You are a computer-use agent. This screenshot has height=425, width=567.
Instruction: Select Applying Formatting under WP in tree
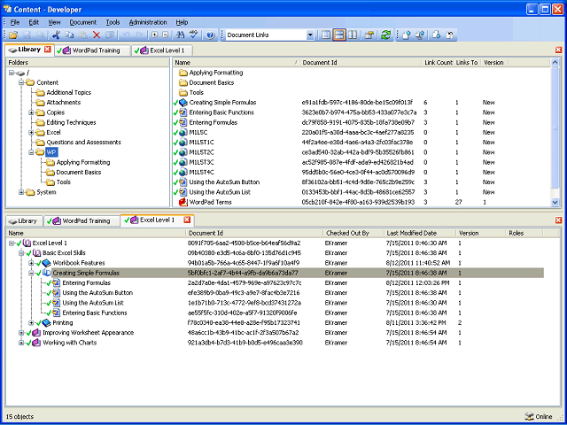[x=83, y=162]
